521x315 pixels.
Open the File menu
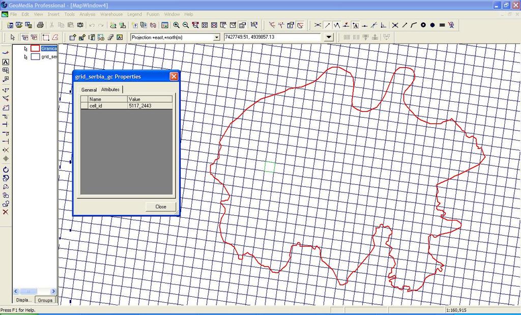13,14
